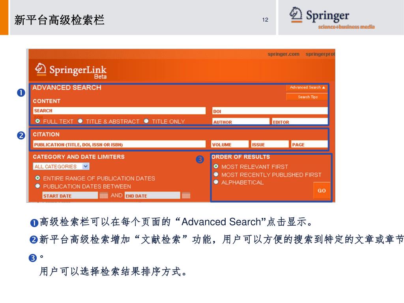This screenshot has height=303, width=404.
Task: Click the Springer horse logo in slide header
Action: pos(296,15)
